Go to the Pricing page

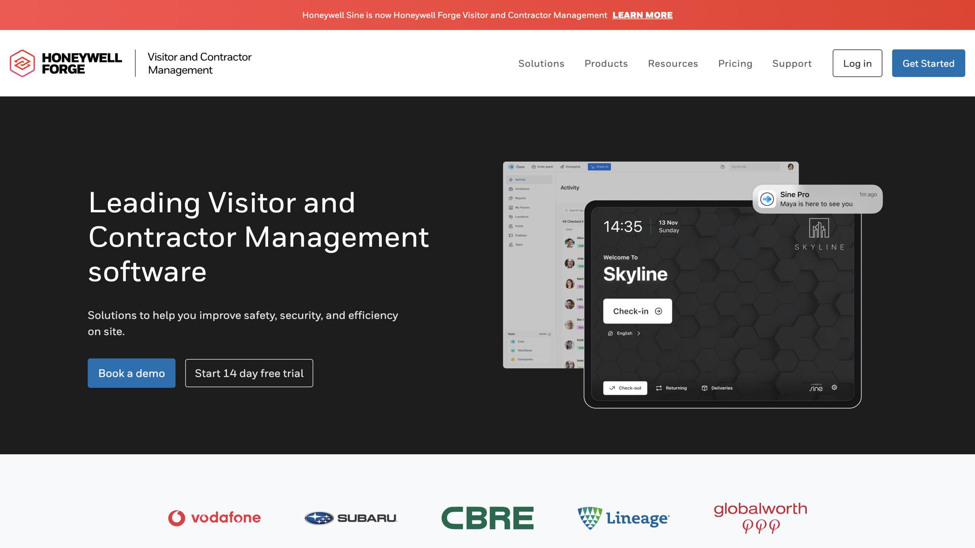735,63
